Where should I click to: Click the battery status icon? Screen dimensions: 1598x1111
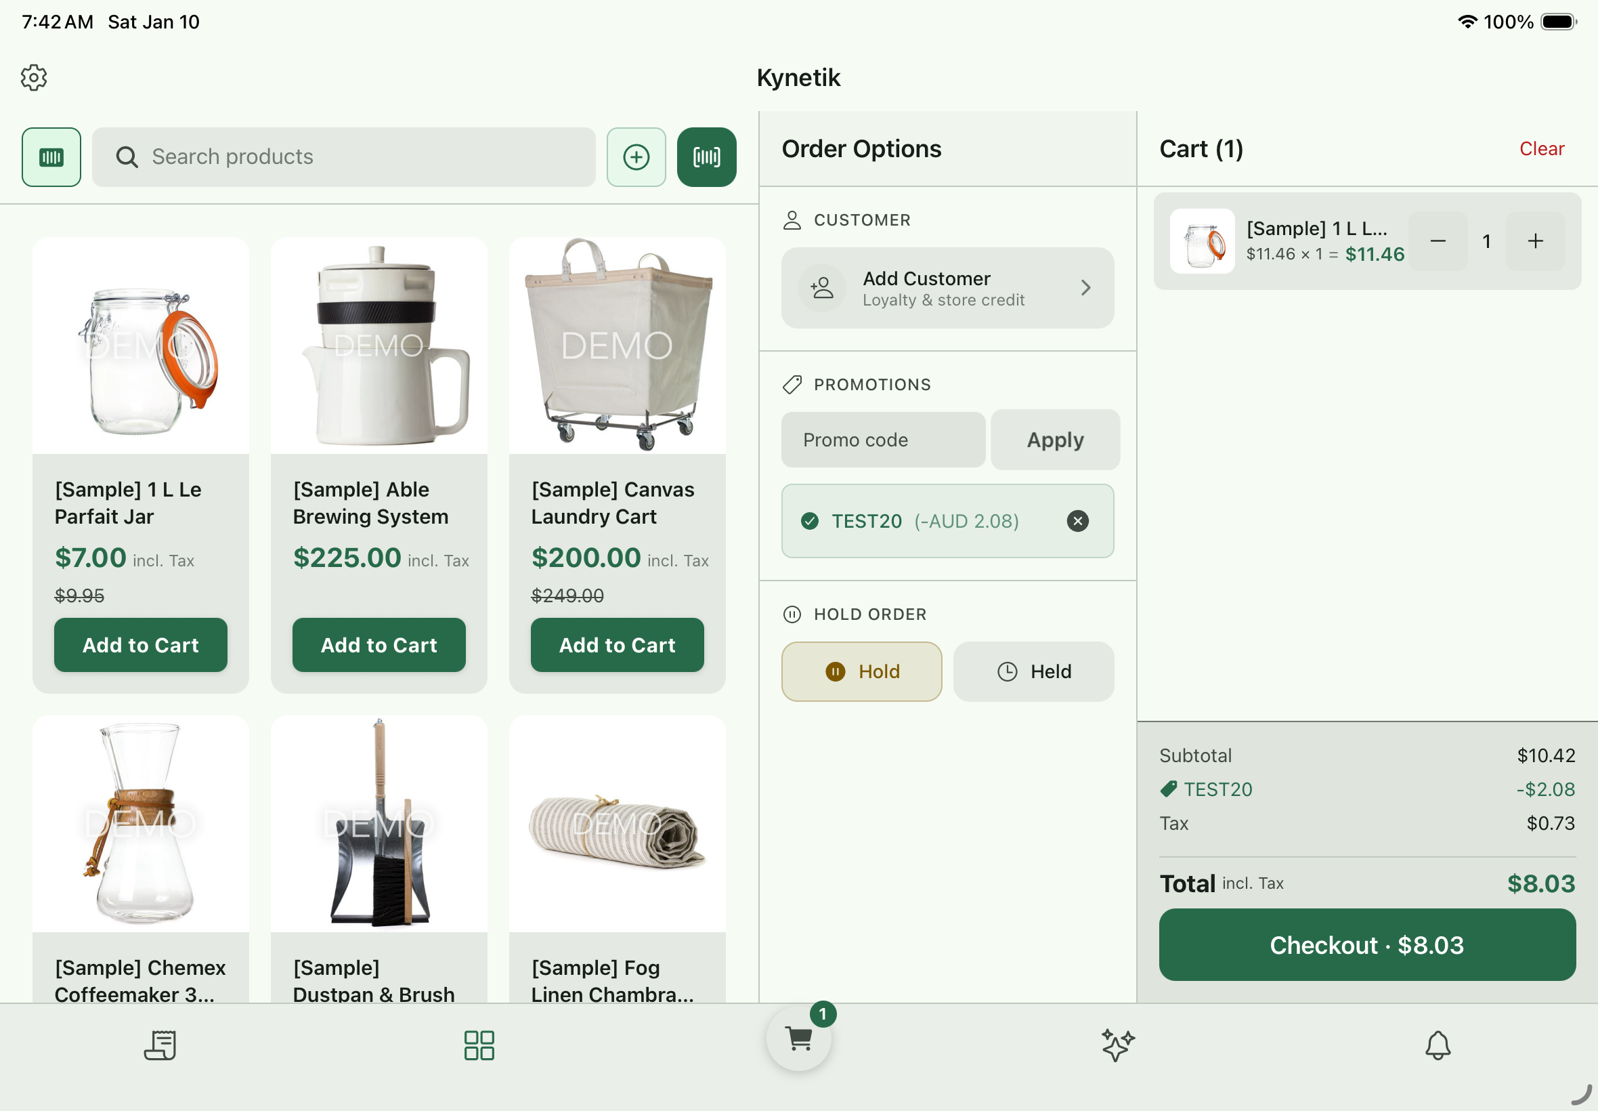(1558, 22)
